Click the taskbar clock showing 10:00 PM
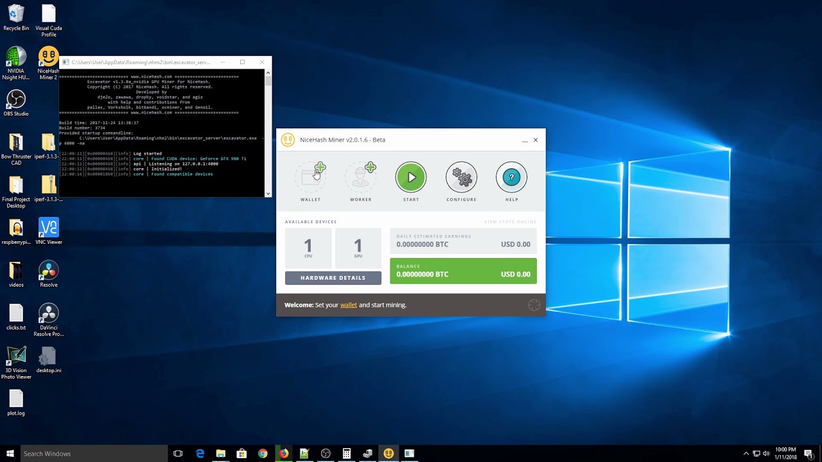The height and width of the screenshot is (462, 822). tap(785, 454)
